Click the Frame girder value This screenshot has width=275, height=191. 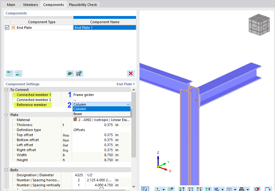pos(84,95)
